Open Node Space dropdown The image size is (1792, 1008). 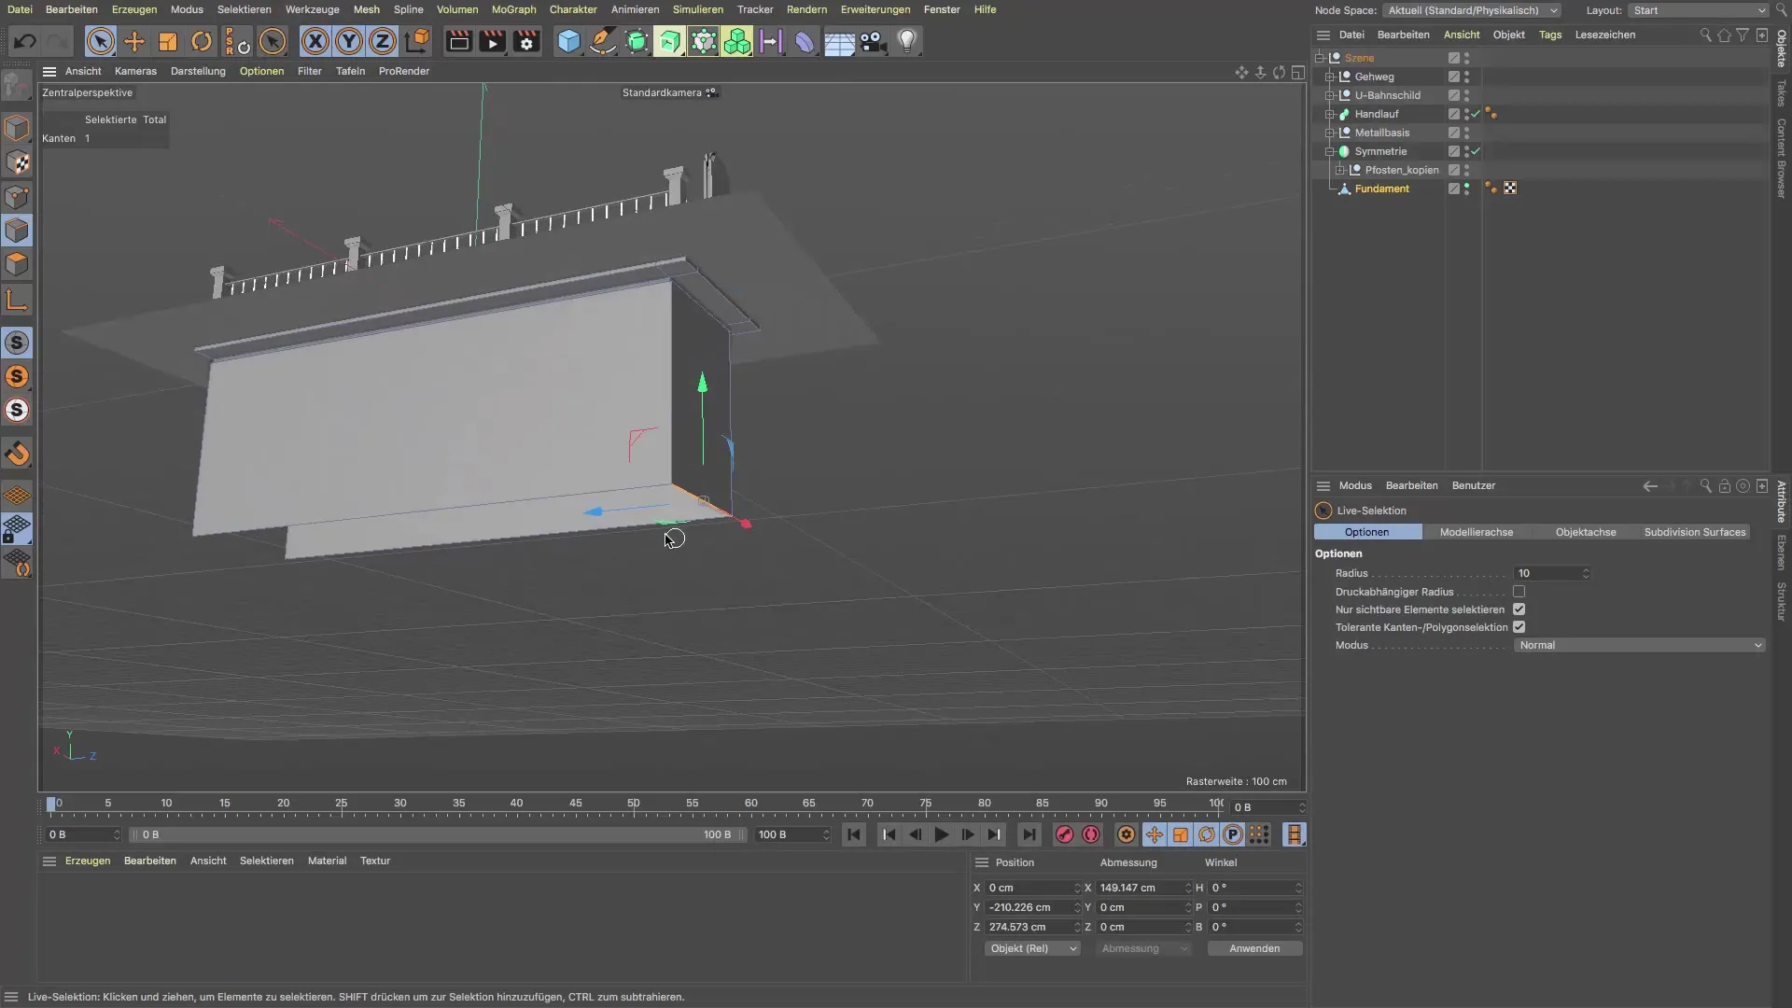point(1472,10)
